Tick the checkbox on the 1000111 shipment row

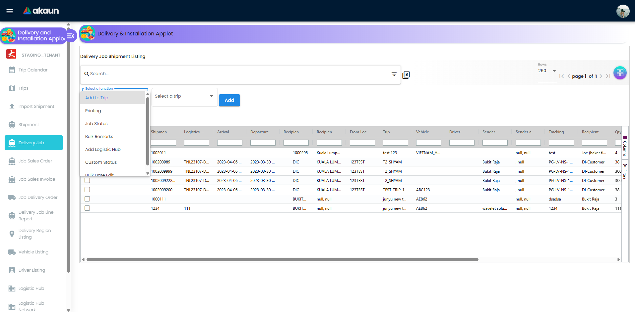[x=87, y=199]
